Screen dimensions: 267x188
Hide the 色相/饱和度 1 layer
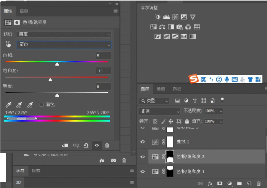tap(143, 172)
